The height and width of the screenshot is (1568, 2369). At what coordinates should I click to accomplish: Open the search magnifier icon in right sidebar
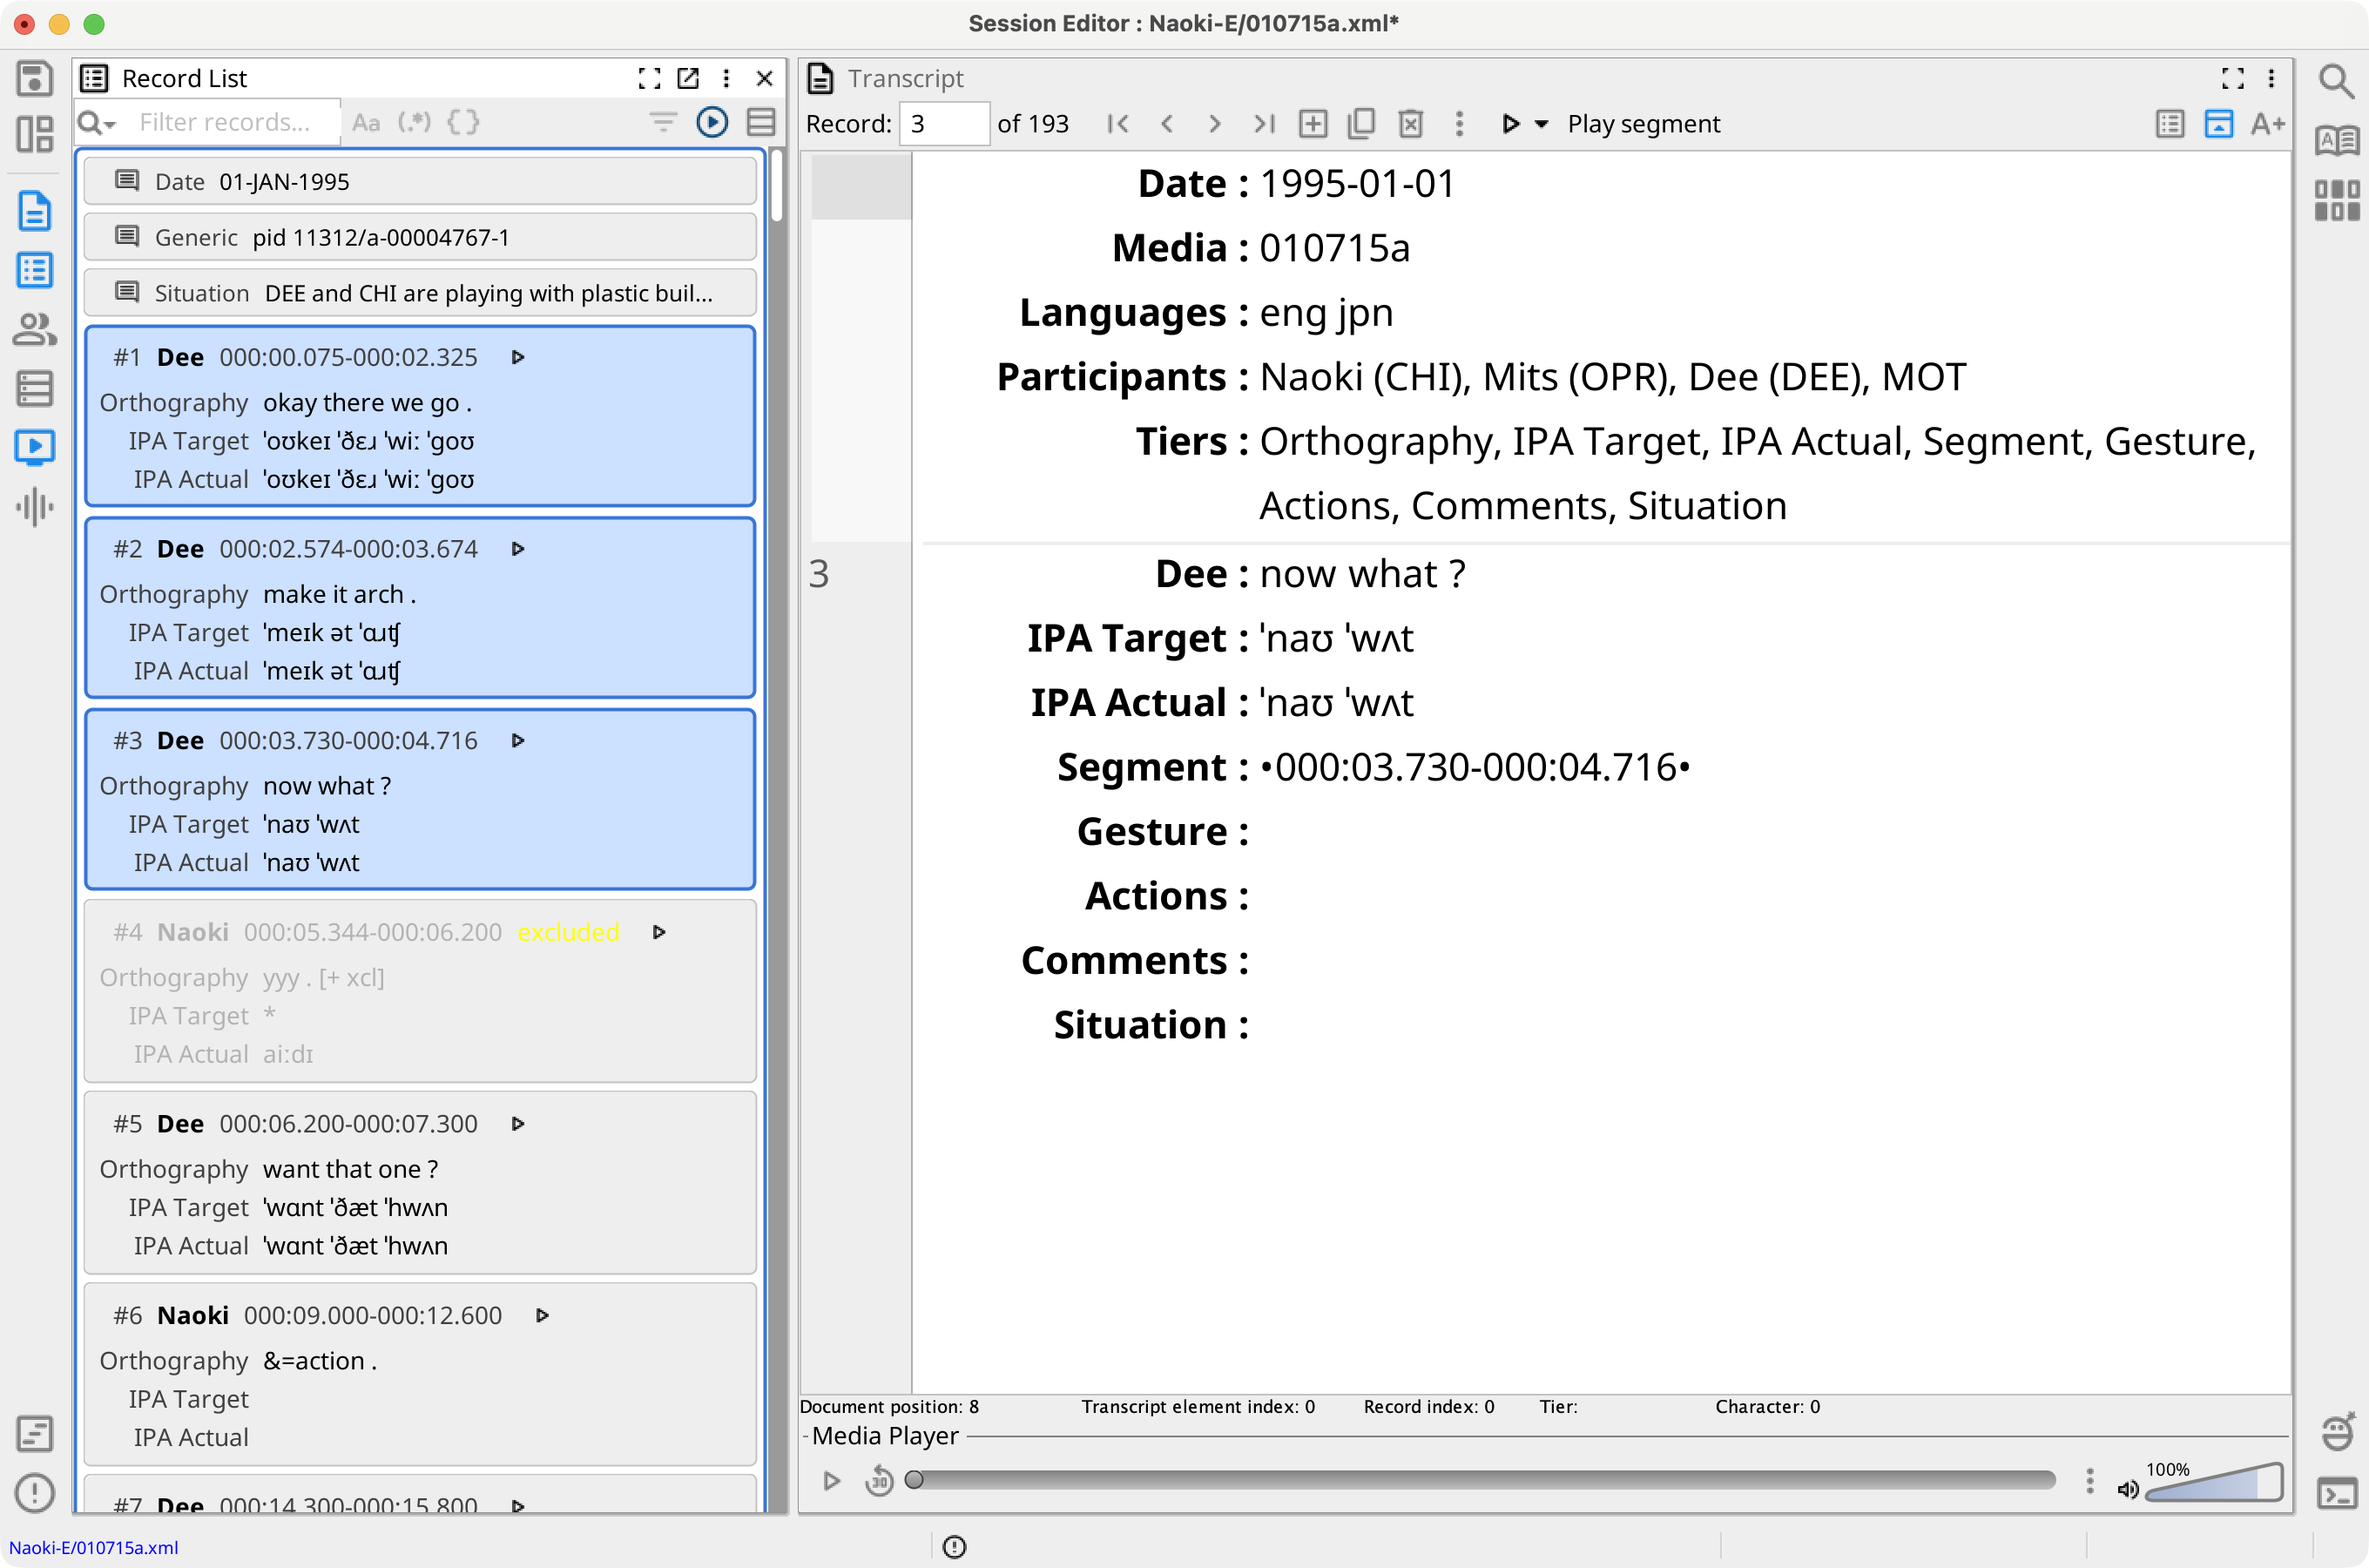pos(2336,80)
